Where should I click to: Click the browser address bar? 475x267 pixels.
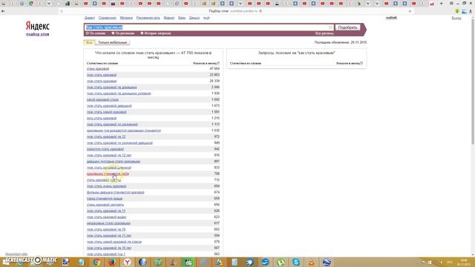pos(236,11)
